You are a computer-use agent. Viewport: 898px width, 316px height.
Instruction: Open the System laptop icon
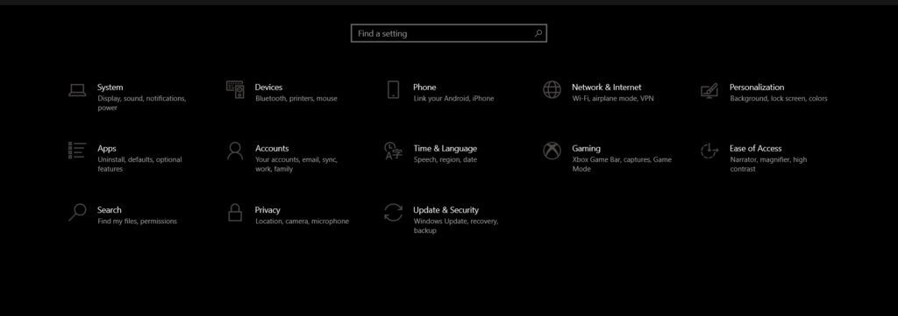[x=77, y=89]
